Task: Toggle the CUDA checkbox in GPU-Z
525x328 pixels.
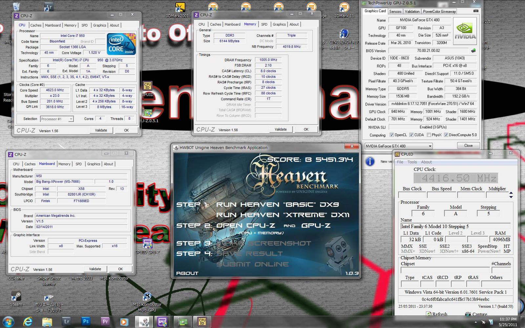Action: point(411,135)
